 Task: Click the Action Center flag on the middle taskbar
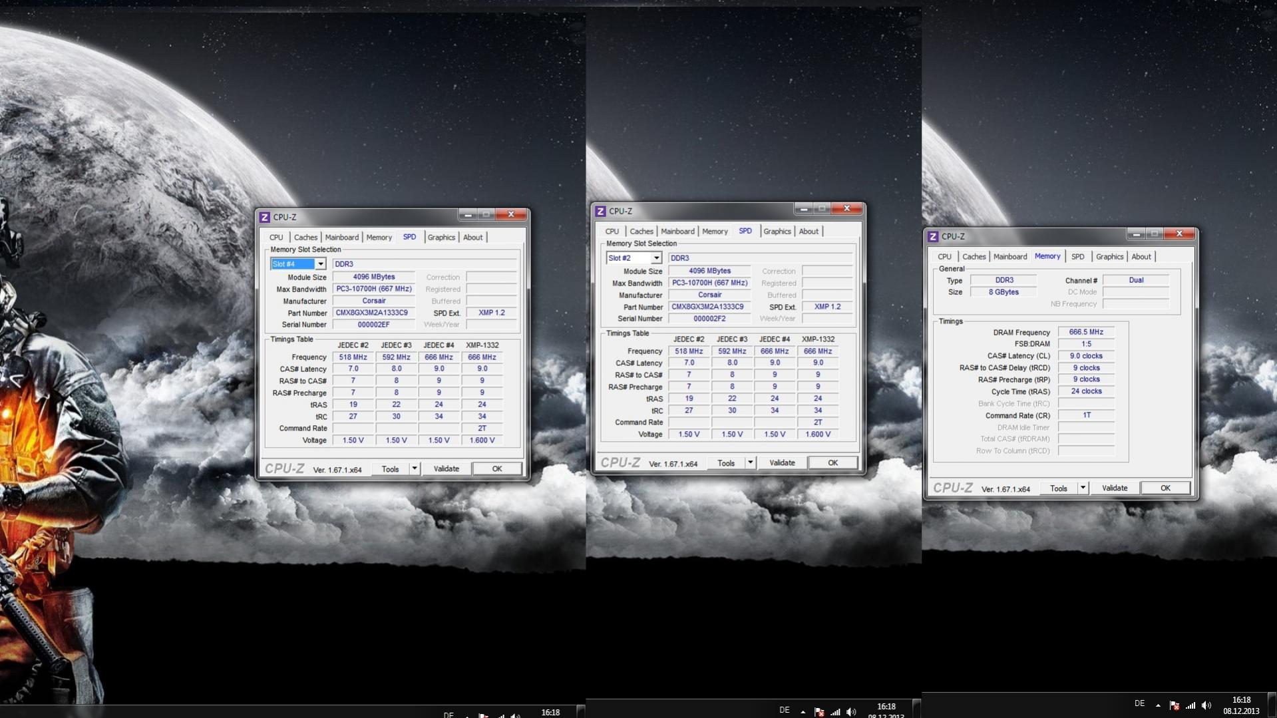click(819, 712)
